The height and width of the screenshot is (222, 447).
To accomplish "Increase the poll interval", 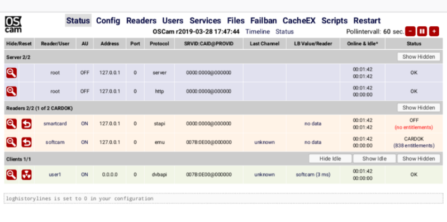I will 434,31.
